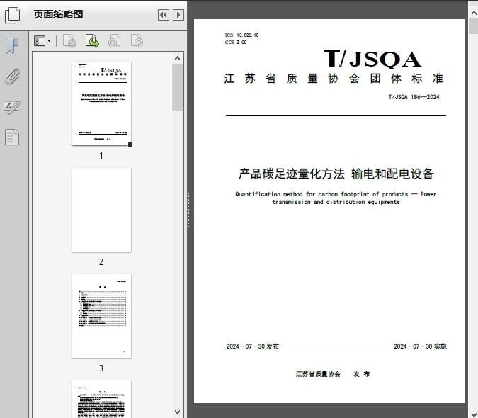Click the delete pages icon
478x418 pixels.
69,41
